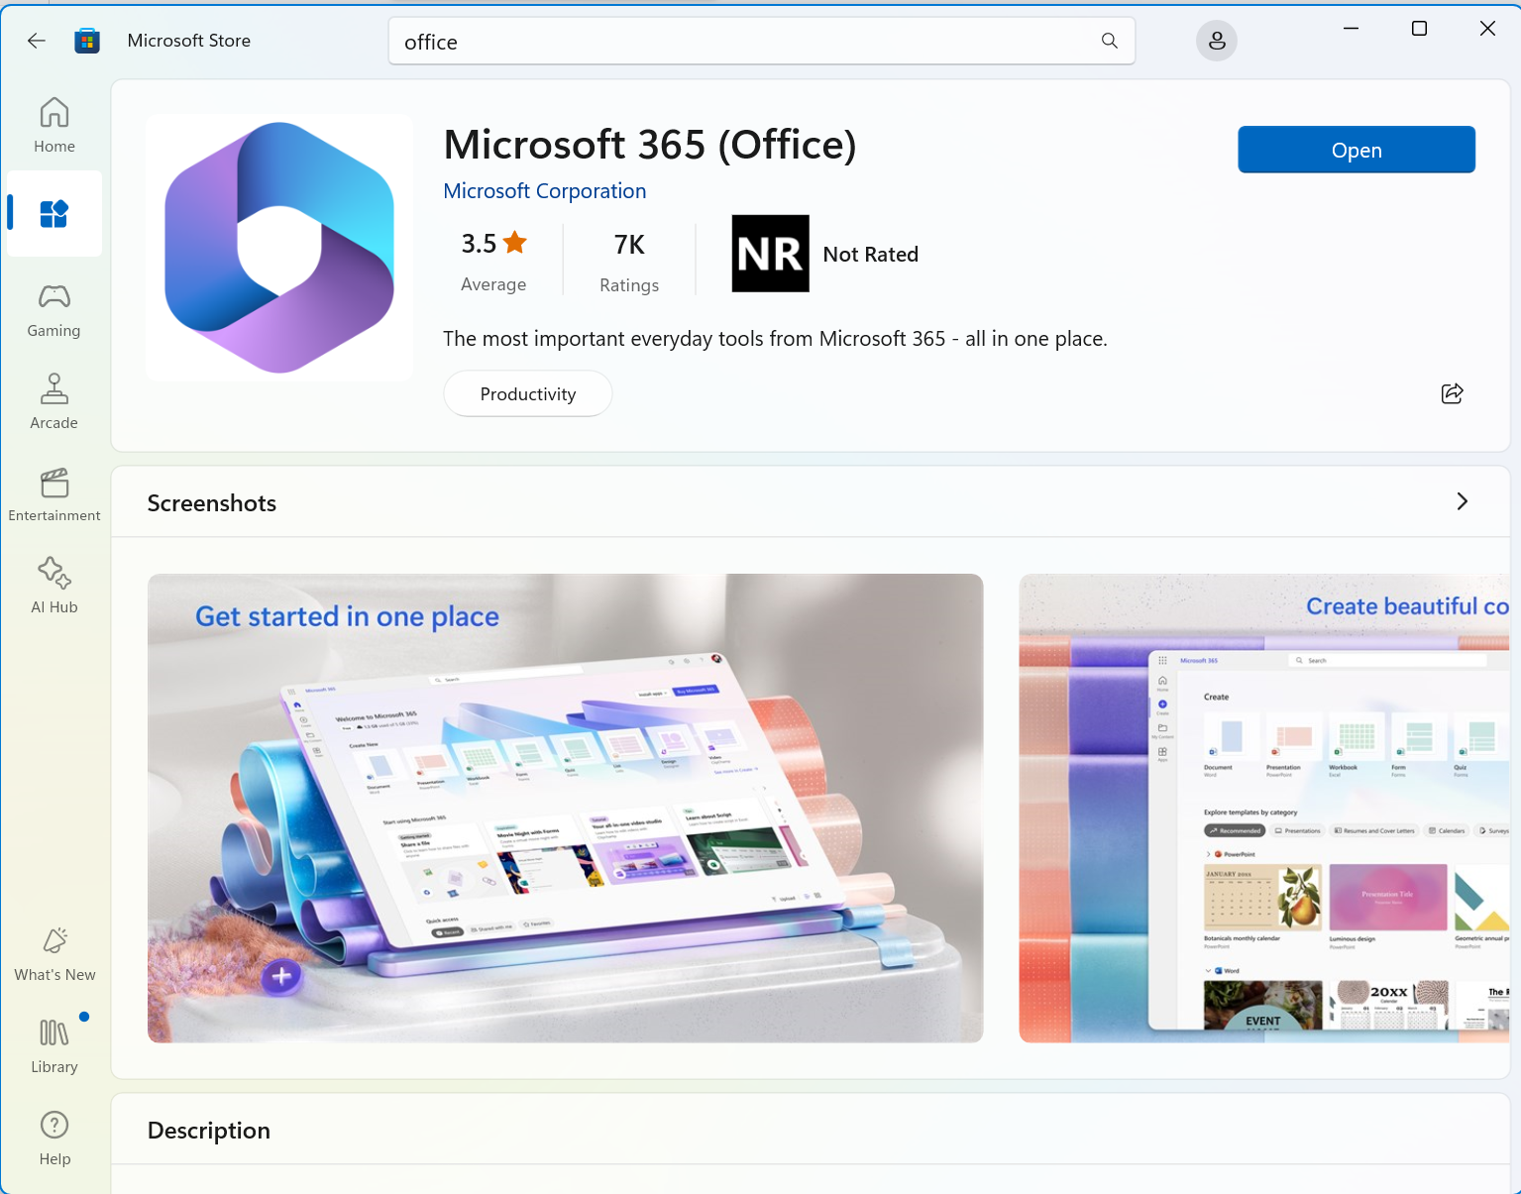Open the Microsoft 365 app
Image resolution: width=1521 pixels, height=1194 pixels.
coord(1357,150)
